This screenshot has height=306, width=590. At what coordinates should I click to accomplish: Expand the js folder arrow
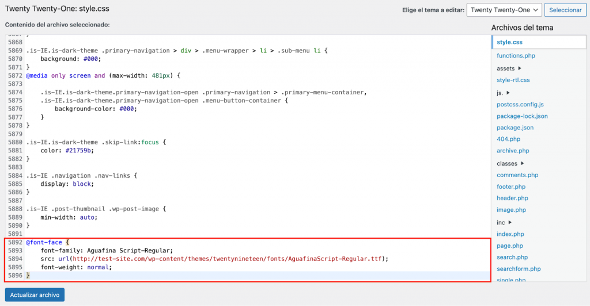pyautogui.click(x=508, y=93)
